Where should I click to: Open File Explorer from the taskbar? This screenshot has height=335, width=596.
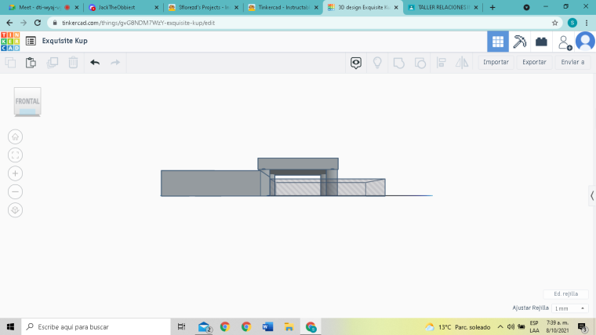click(x=289, y=326)
